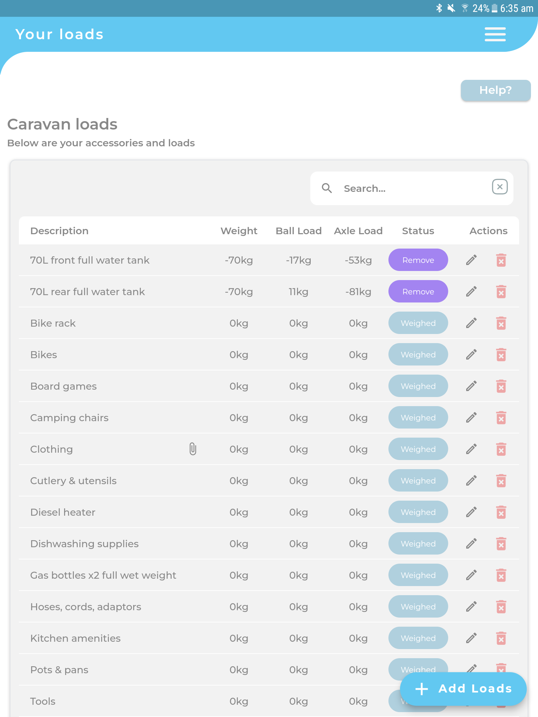Toggle Weighed status for Camping chairs
This screenshot has height=717, width=538.
point(418,417)
